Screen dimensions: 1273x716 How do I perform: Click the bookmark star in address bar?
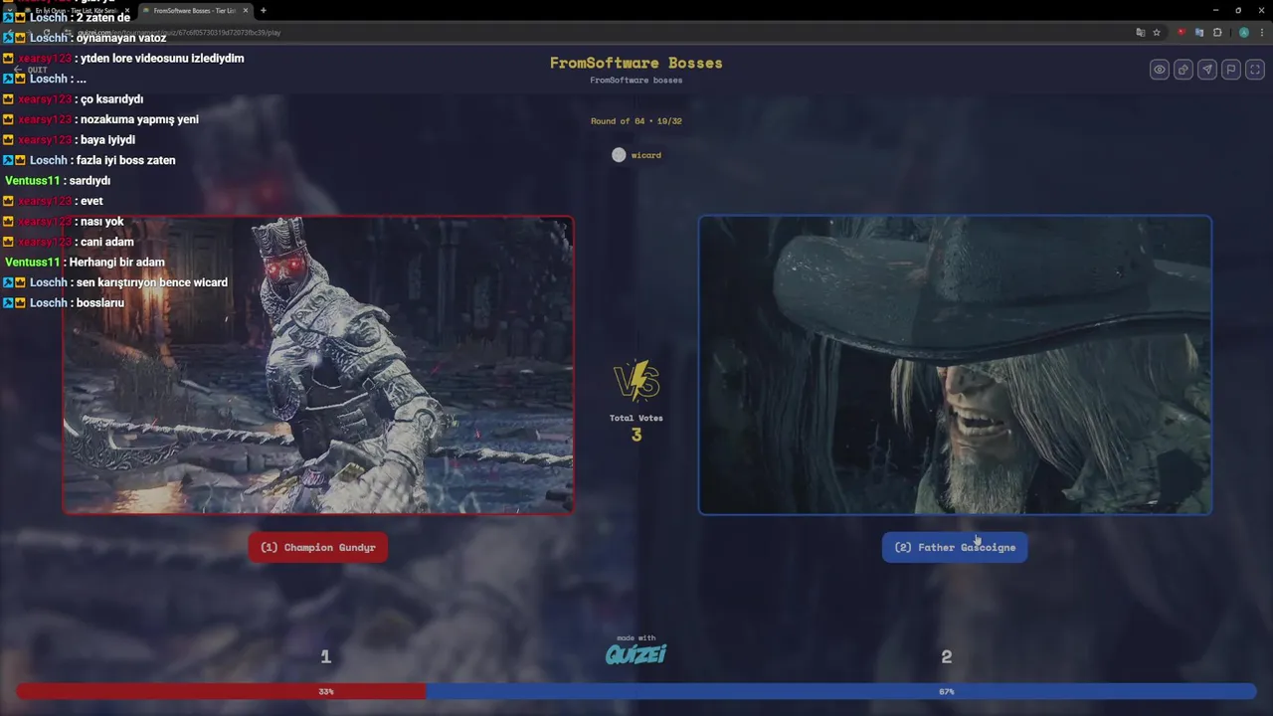click(1156, 32)
